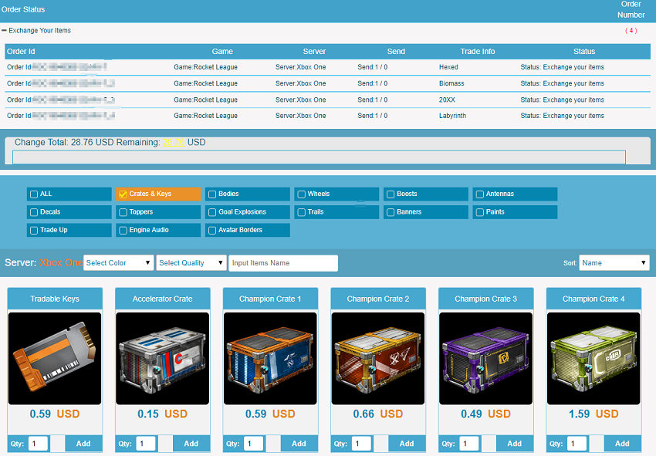Screen dimensions: 656x456
Task: Click the Hexed row status text
Action: (563, 67)
